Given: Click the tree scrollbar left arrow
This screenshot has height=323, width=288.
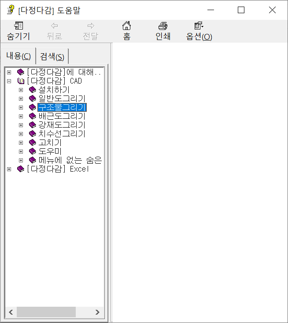Looking at the screenshot, I should pos(11,312).
